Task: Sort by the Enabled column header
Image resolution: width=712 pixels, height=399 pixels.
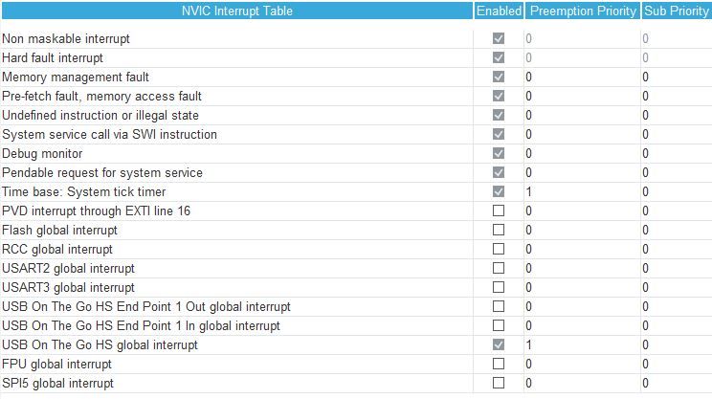Action: click(499, 11)
